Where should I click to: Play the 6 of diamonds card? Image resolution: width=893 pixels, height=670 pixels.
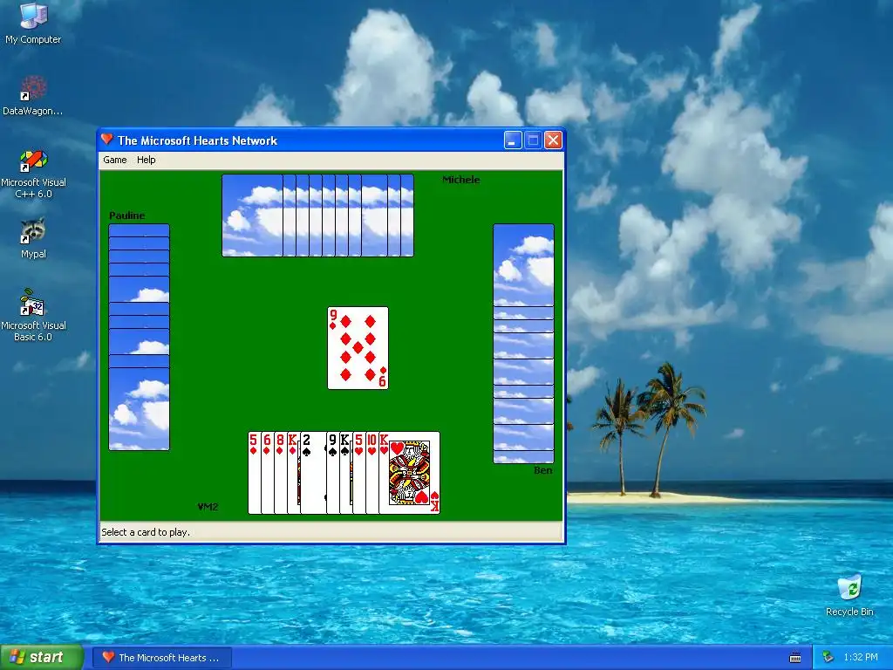point(268,473)
